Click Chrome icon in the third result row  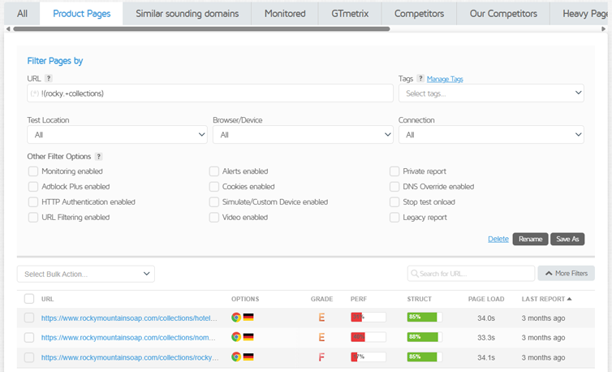(x=236, y=357)
